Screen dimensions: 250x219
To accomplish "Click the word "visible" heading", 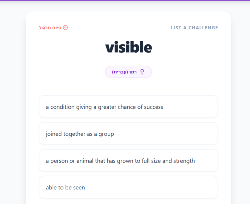I will [128, 48].
